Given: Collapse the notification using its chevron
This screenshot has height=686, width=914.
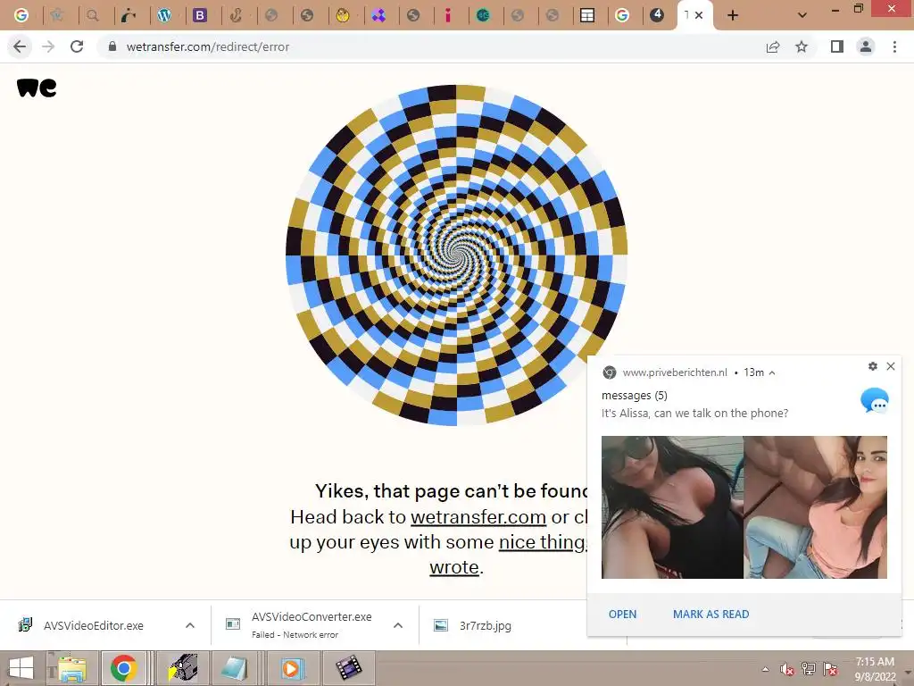Looking at the screenshot, I should click(x=772, y=372).
